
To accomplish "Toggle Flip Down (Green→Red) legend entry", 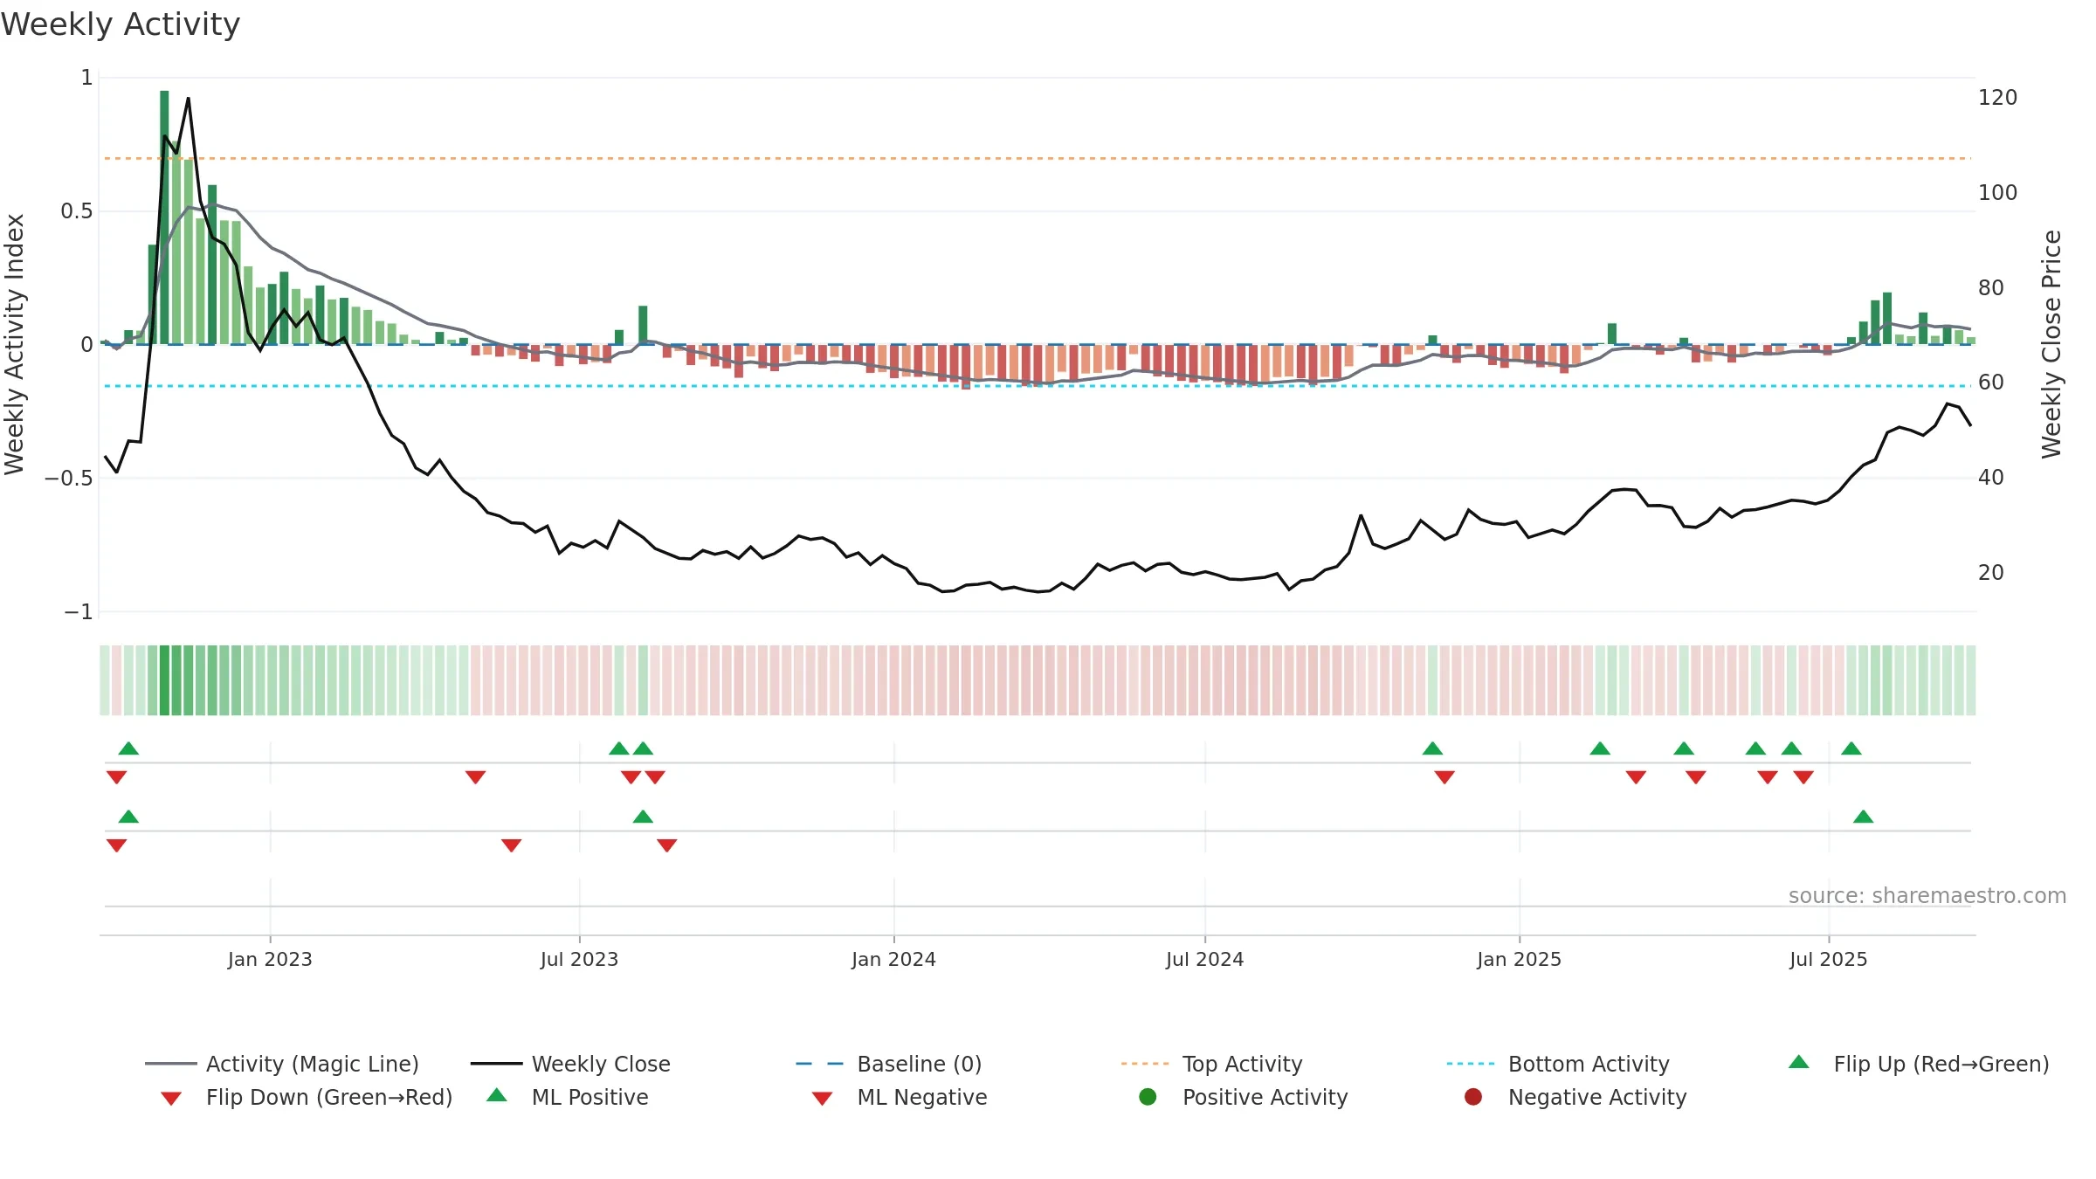I will (x=306, y=1097).
